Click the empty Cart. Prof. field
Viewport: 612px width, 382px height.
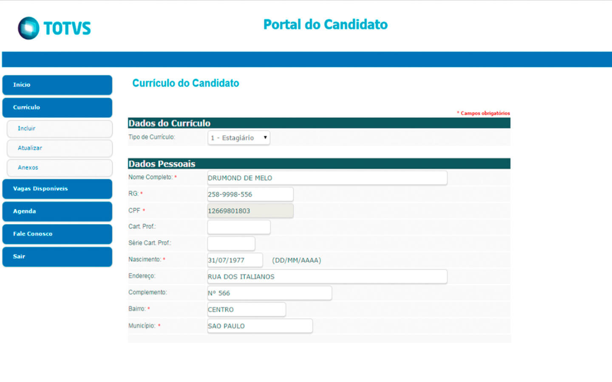tap(239, 227)
